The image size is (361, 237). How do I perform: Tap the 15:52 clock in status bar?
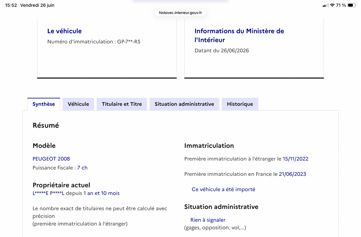tap(11, 5)
